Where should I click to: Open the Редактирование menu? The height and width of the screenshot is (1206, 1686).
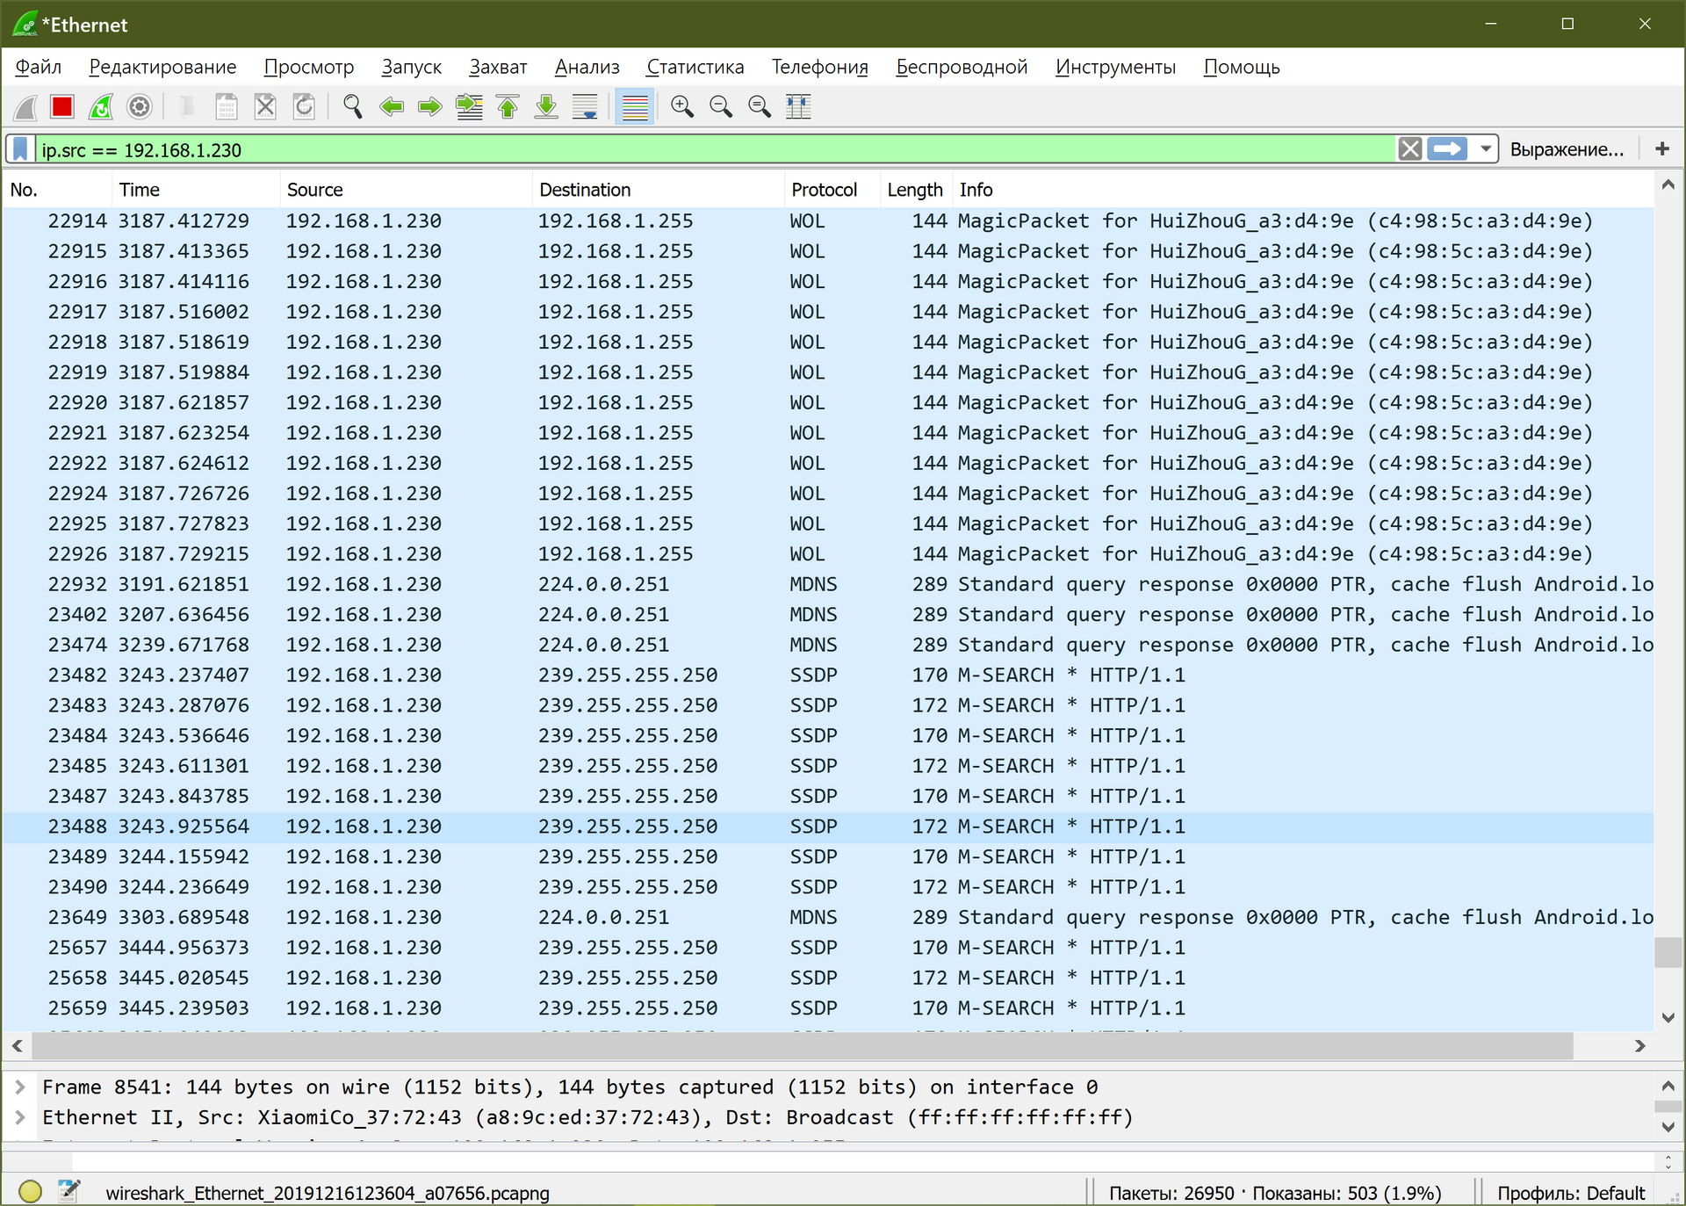pyautogui.click(x=162, y=67)
